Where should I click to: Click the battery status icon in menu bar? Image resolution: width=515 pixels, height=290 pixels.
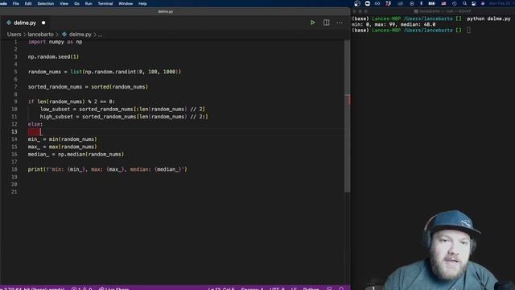[431, 3]
